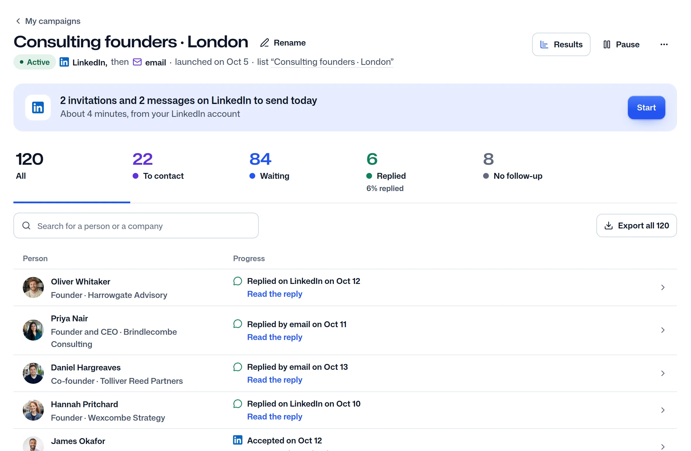This screenshot has height=451, width=691.
Task: Click the name Priya Nair
Action: click(x=70, y=318)
